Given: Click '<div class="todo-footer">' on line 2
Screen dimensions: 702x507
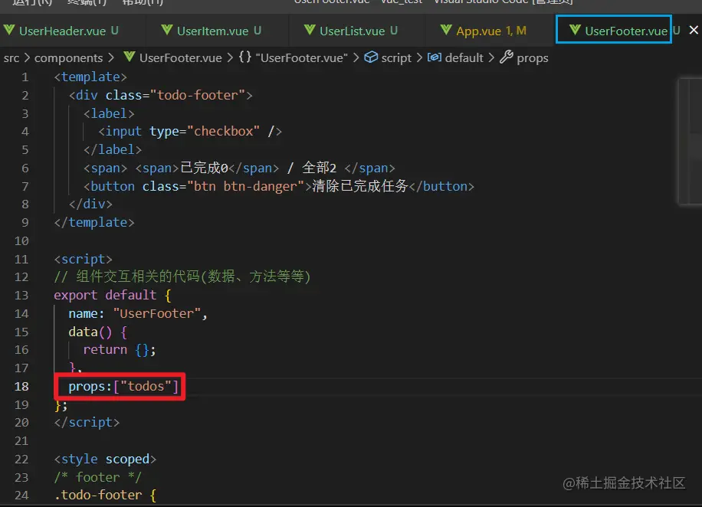Looking at the screenshot, I should pos(161,95).
